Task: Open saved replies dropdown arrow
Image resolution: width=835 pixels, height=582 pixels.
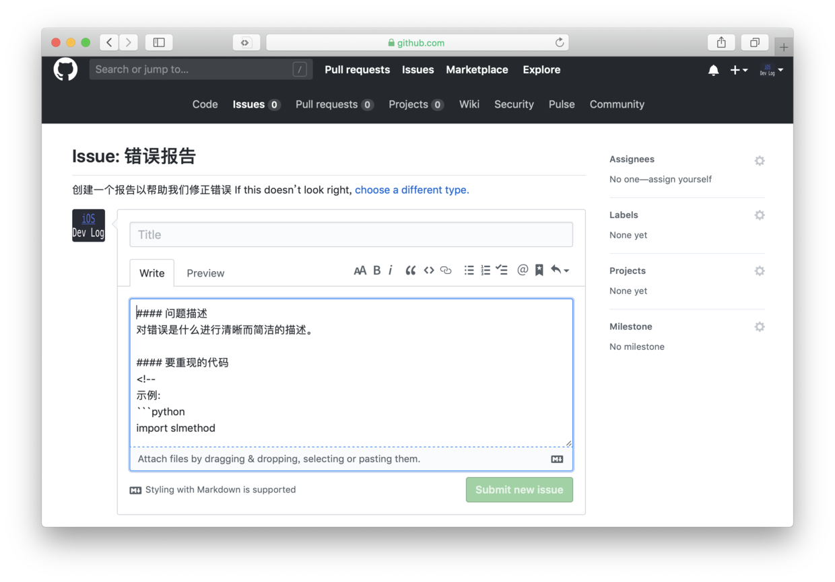Action: [x=560, y=270]
